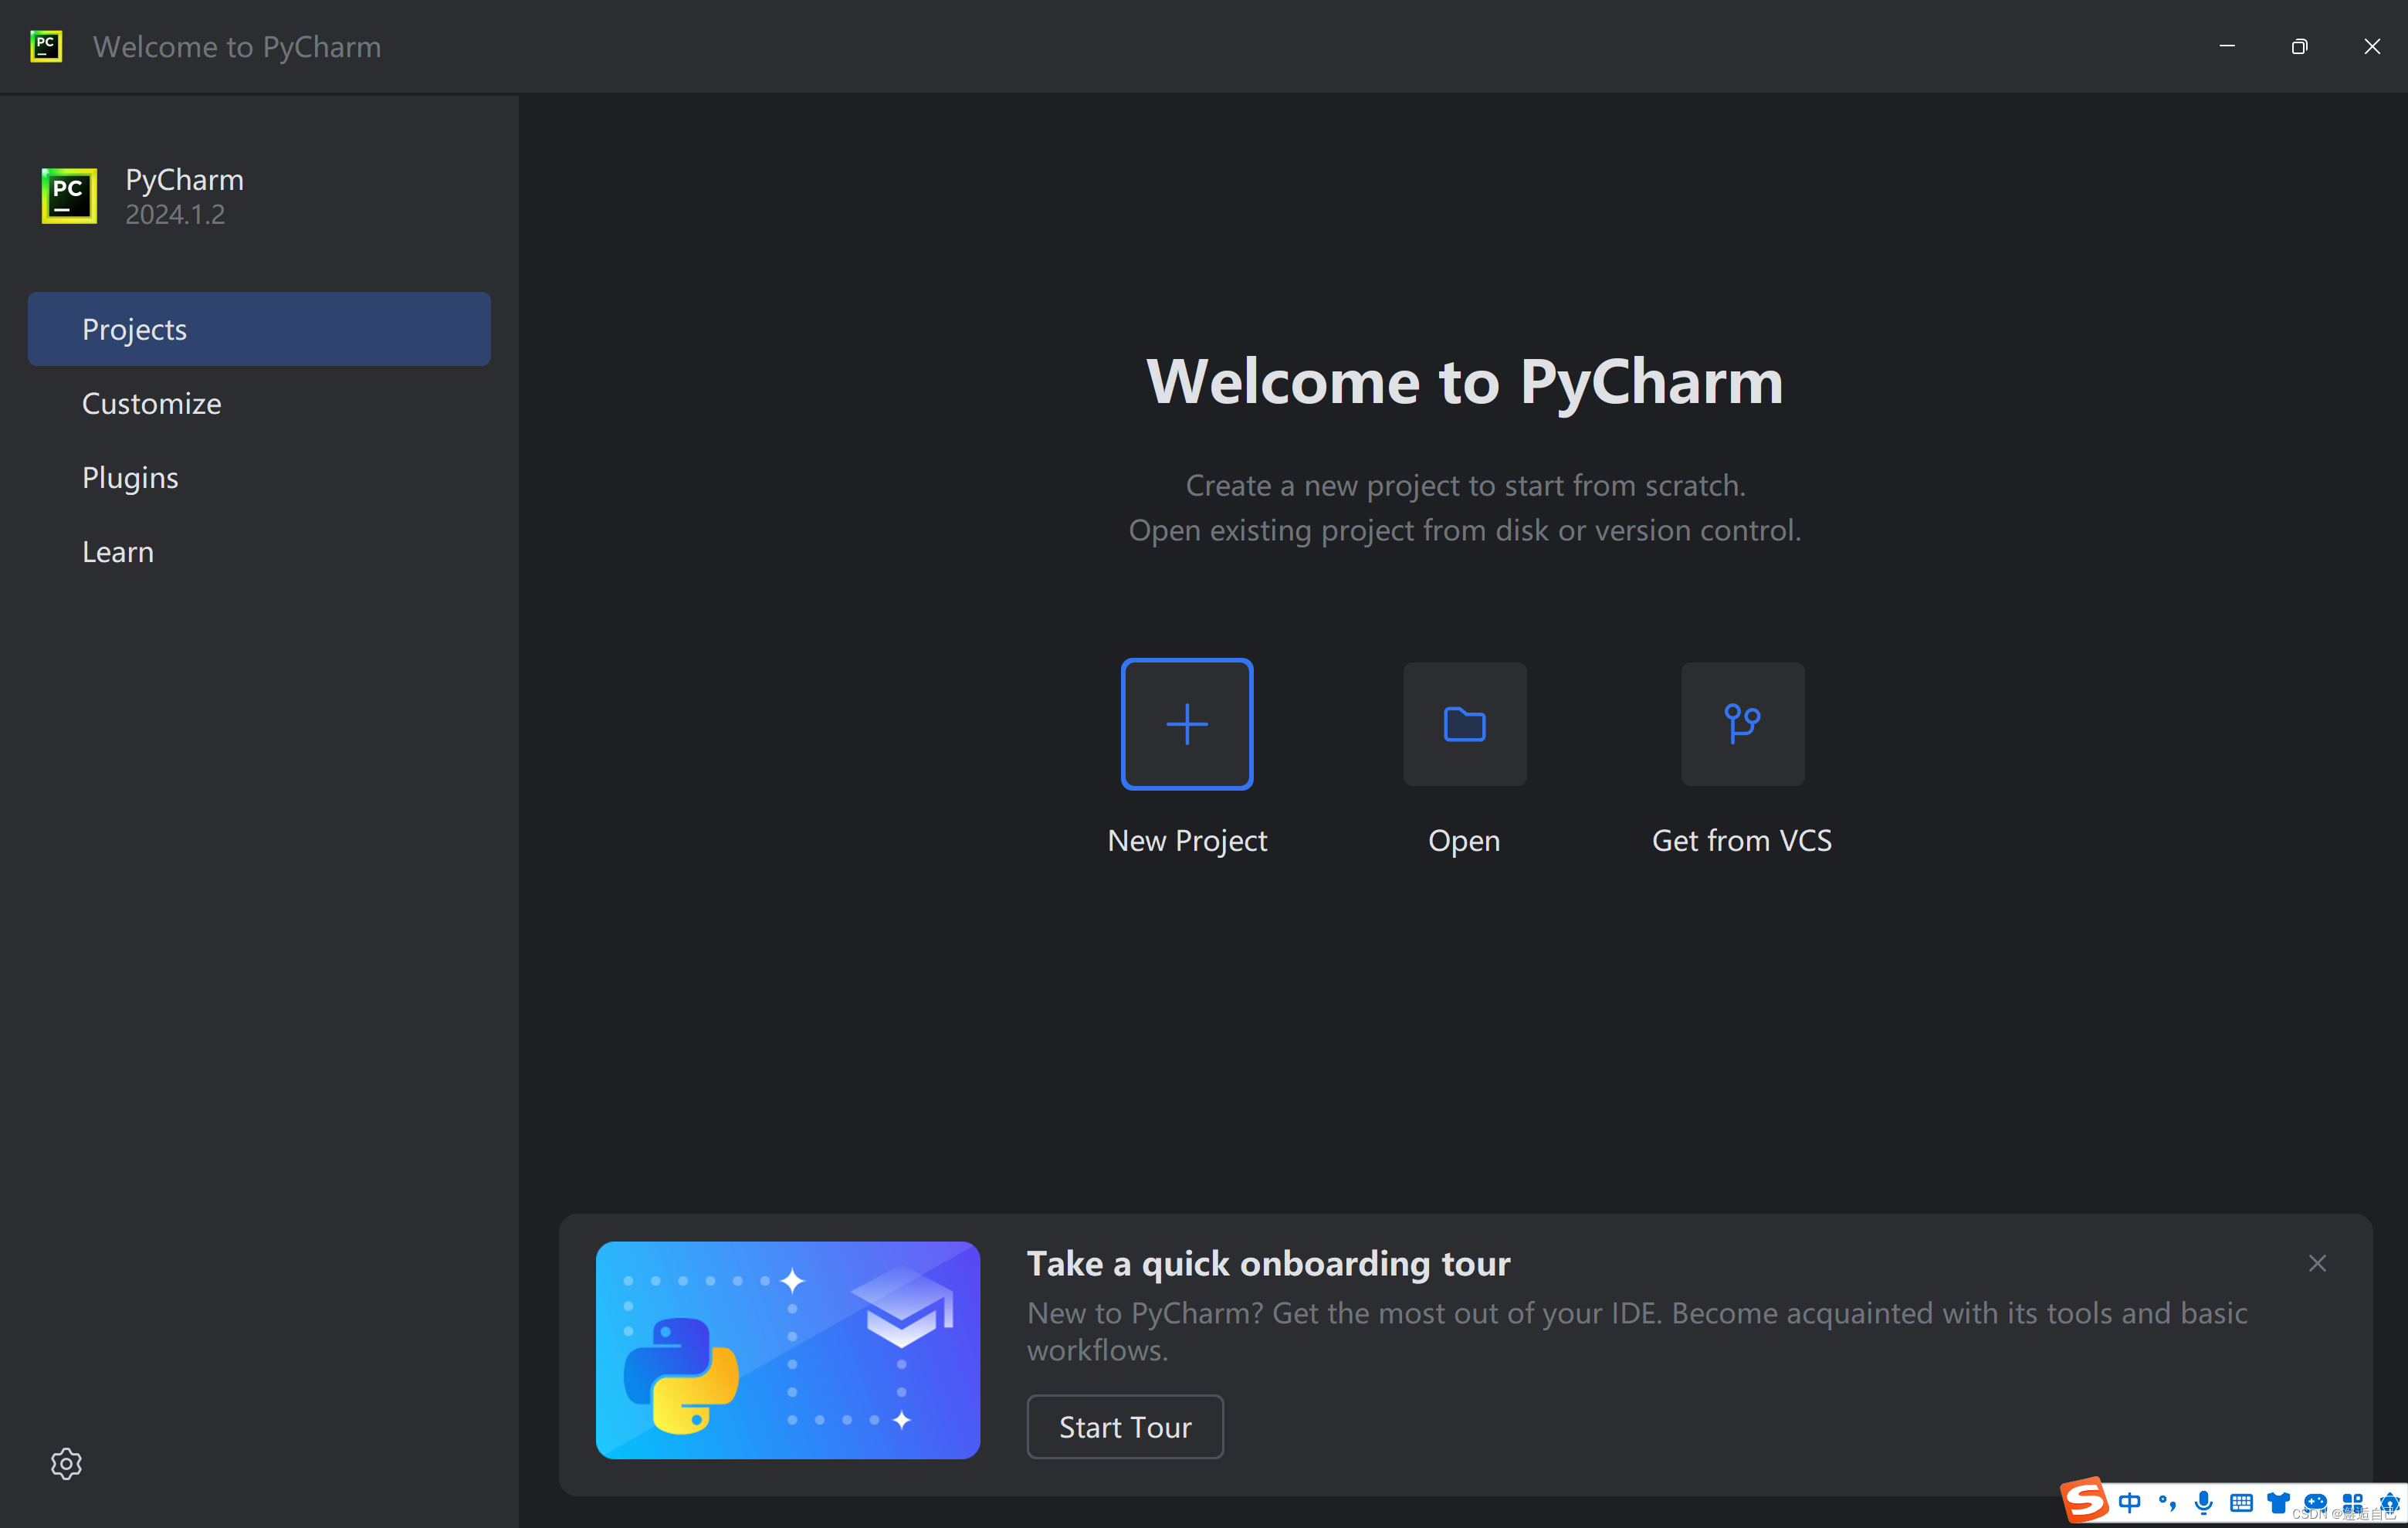2408x1528 pixels.
Task: Open the Sogou toolbox grid icon
Action: tap(2353, 1503)
